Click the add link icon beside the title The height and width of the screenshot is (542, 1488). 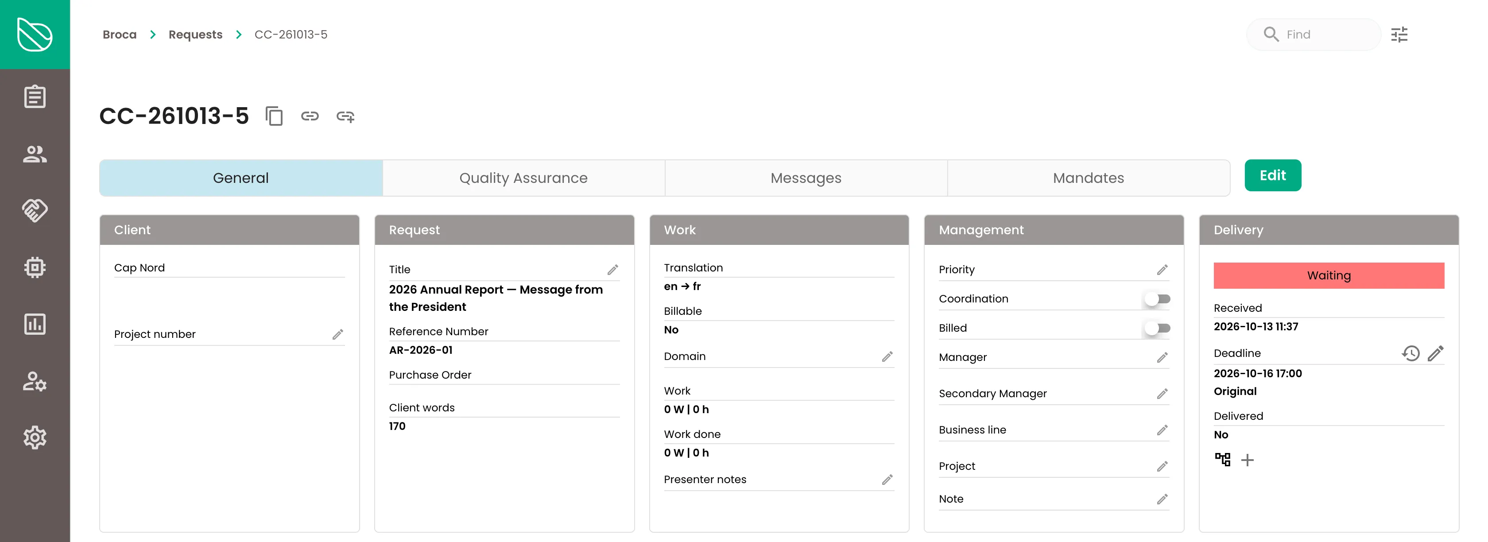[x=345, y=116]
